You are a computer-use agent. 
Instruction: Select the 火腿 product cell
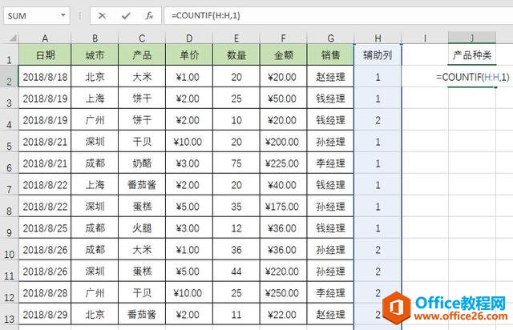(142, 228)
